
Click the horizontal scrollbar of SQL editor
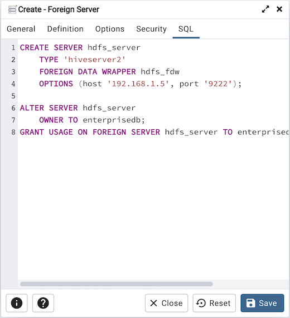pyautogui.click(x=117, y=284)
